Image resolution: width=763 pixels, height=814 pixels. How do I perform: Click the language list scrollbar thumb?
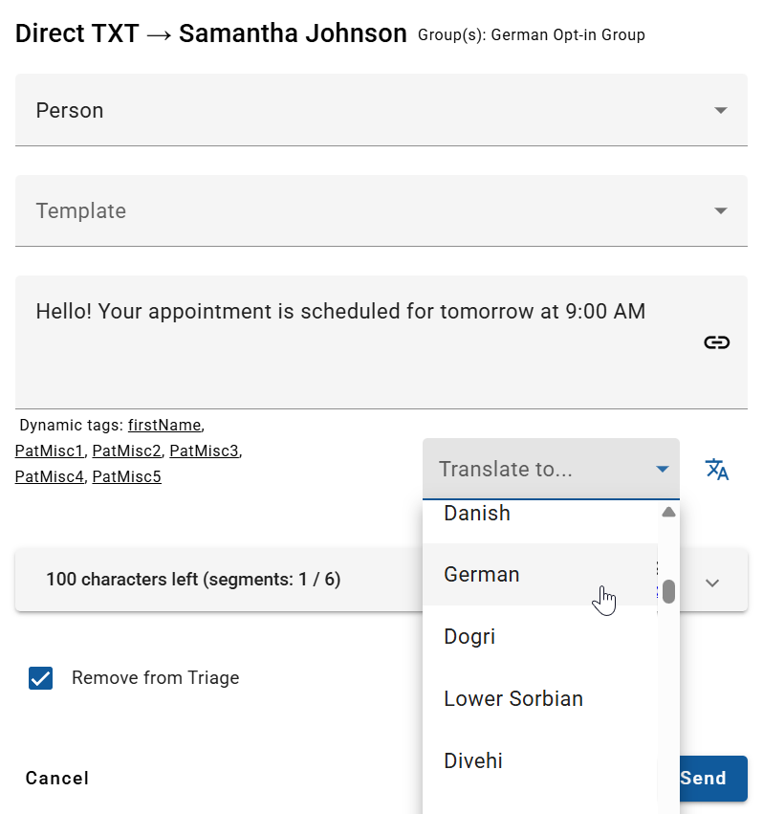click(668, 591)
